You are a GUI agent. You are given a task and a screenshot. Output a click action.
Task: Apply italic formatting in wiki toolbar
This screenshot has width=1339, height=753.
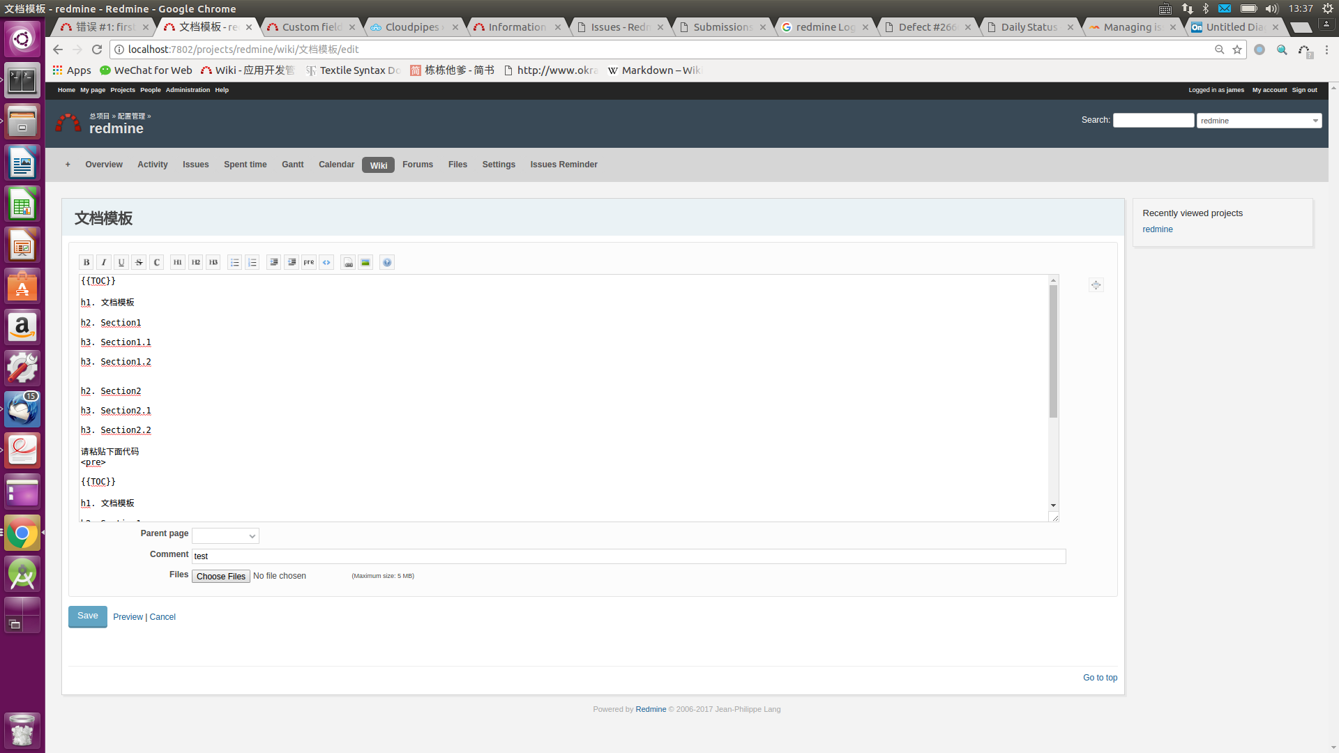pyautogui.click(x=104, y=262)
